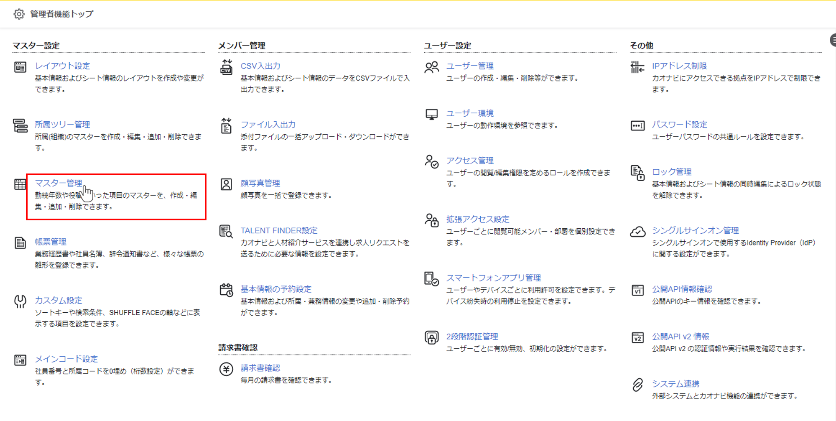Screen dimensions: 836x421
Task: Click the ユーザー管理 people icon
Action: [x=432, y=67]
